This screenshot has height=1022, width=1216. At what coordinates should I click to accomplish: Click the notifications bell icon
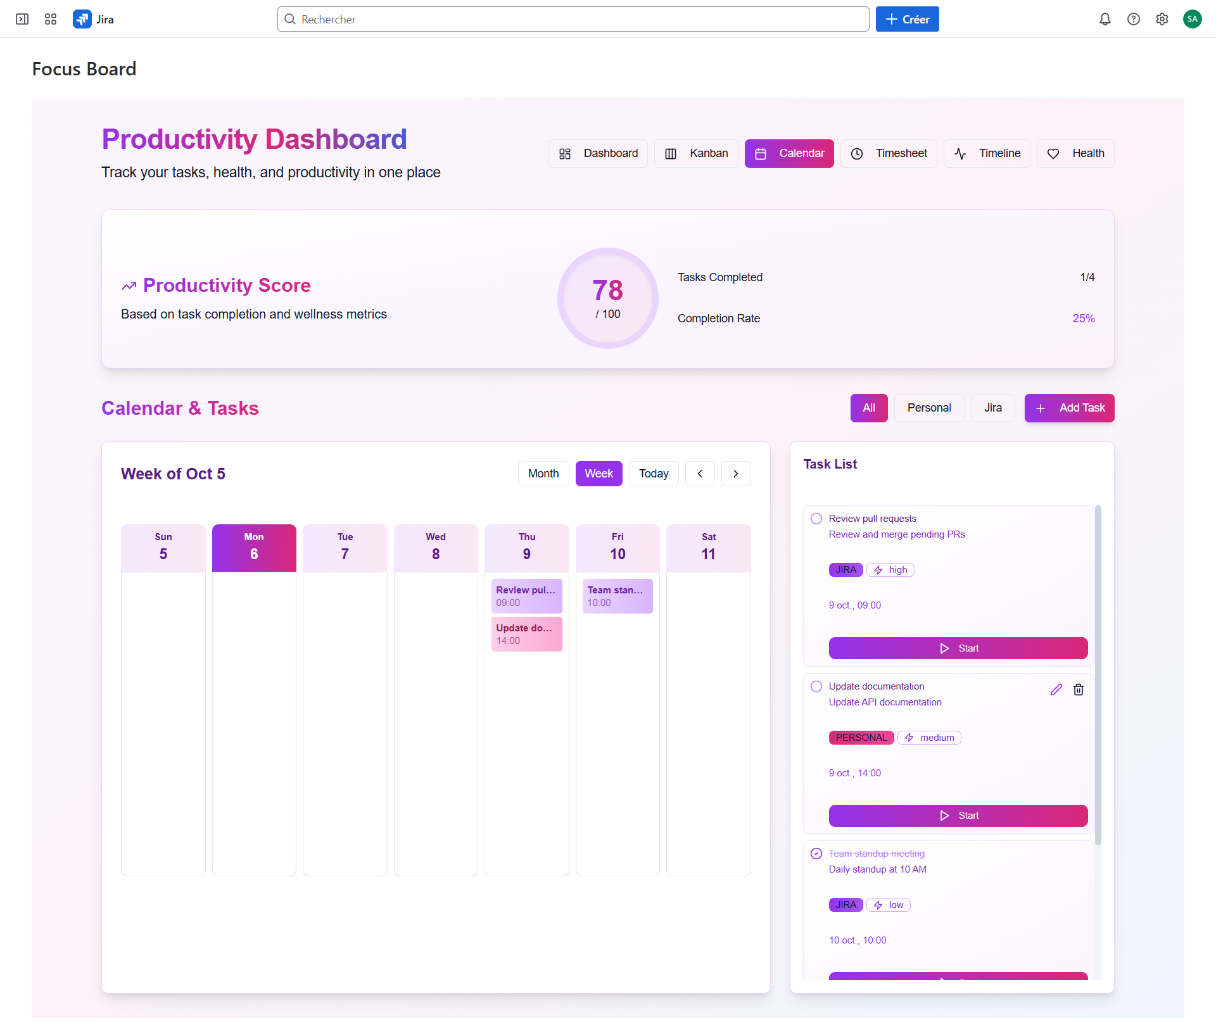click(x=1105, y=19)
